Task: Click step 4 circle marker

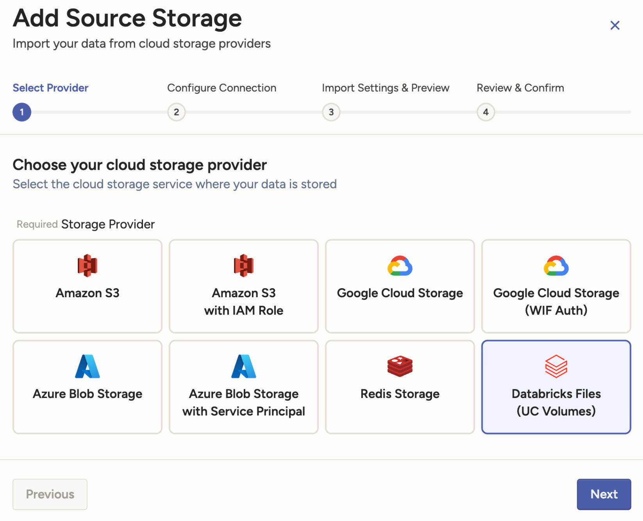Action: click(486, 112)
